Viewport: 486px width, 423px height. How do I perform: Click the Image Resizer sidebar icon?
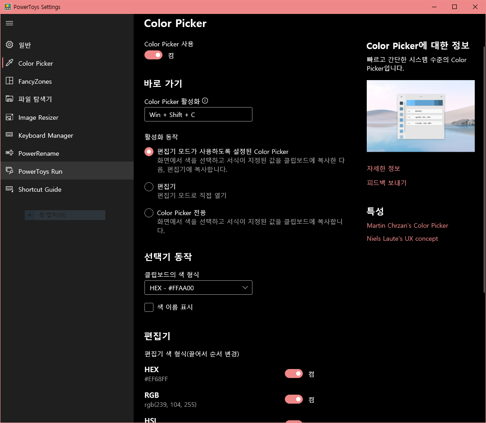click(9, 117)
